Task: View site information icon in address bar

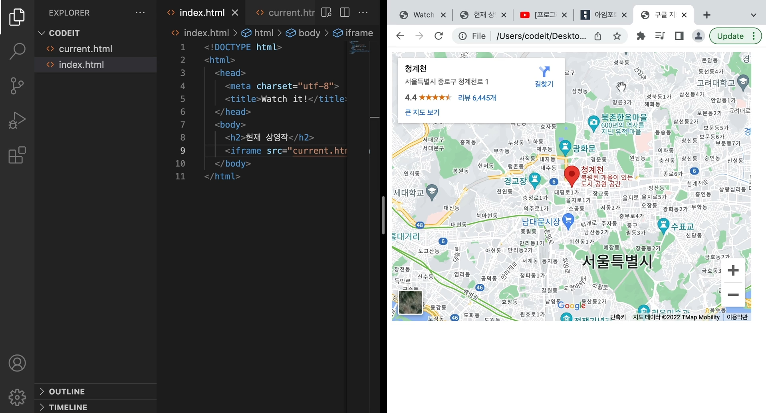Action: (462, 36)
